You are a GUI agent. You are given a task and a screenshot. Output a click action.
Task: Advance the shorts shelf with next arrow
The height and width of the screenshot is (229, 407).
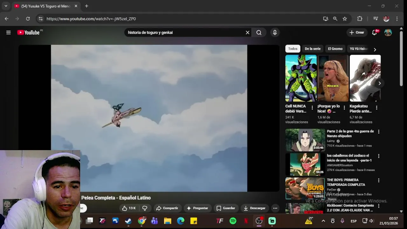[379, 83]
